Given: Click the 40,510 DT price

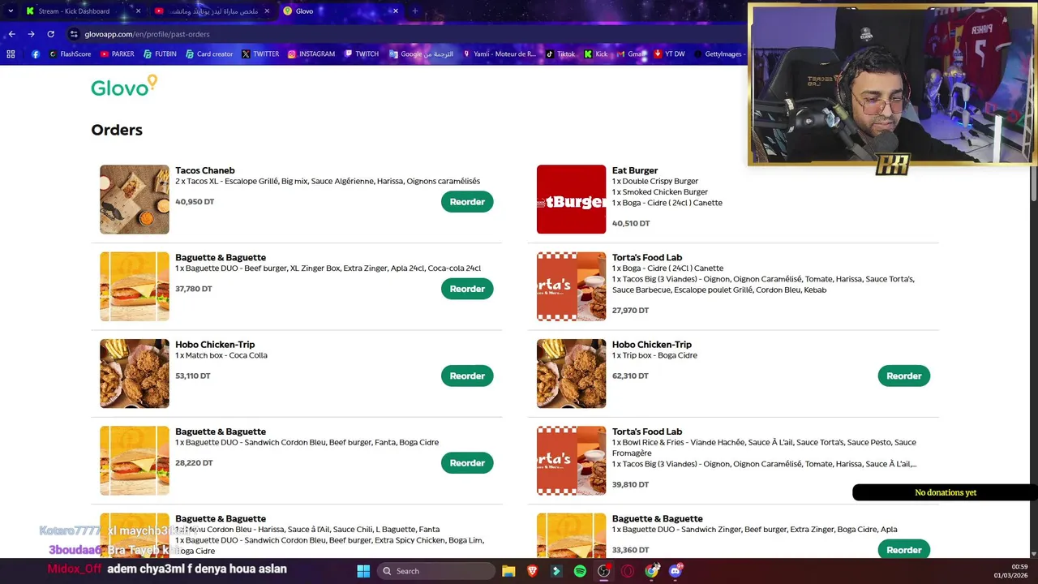Looking at the screenshot, I should click(631, 223).
